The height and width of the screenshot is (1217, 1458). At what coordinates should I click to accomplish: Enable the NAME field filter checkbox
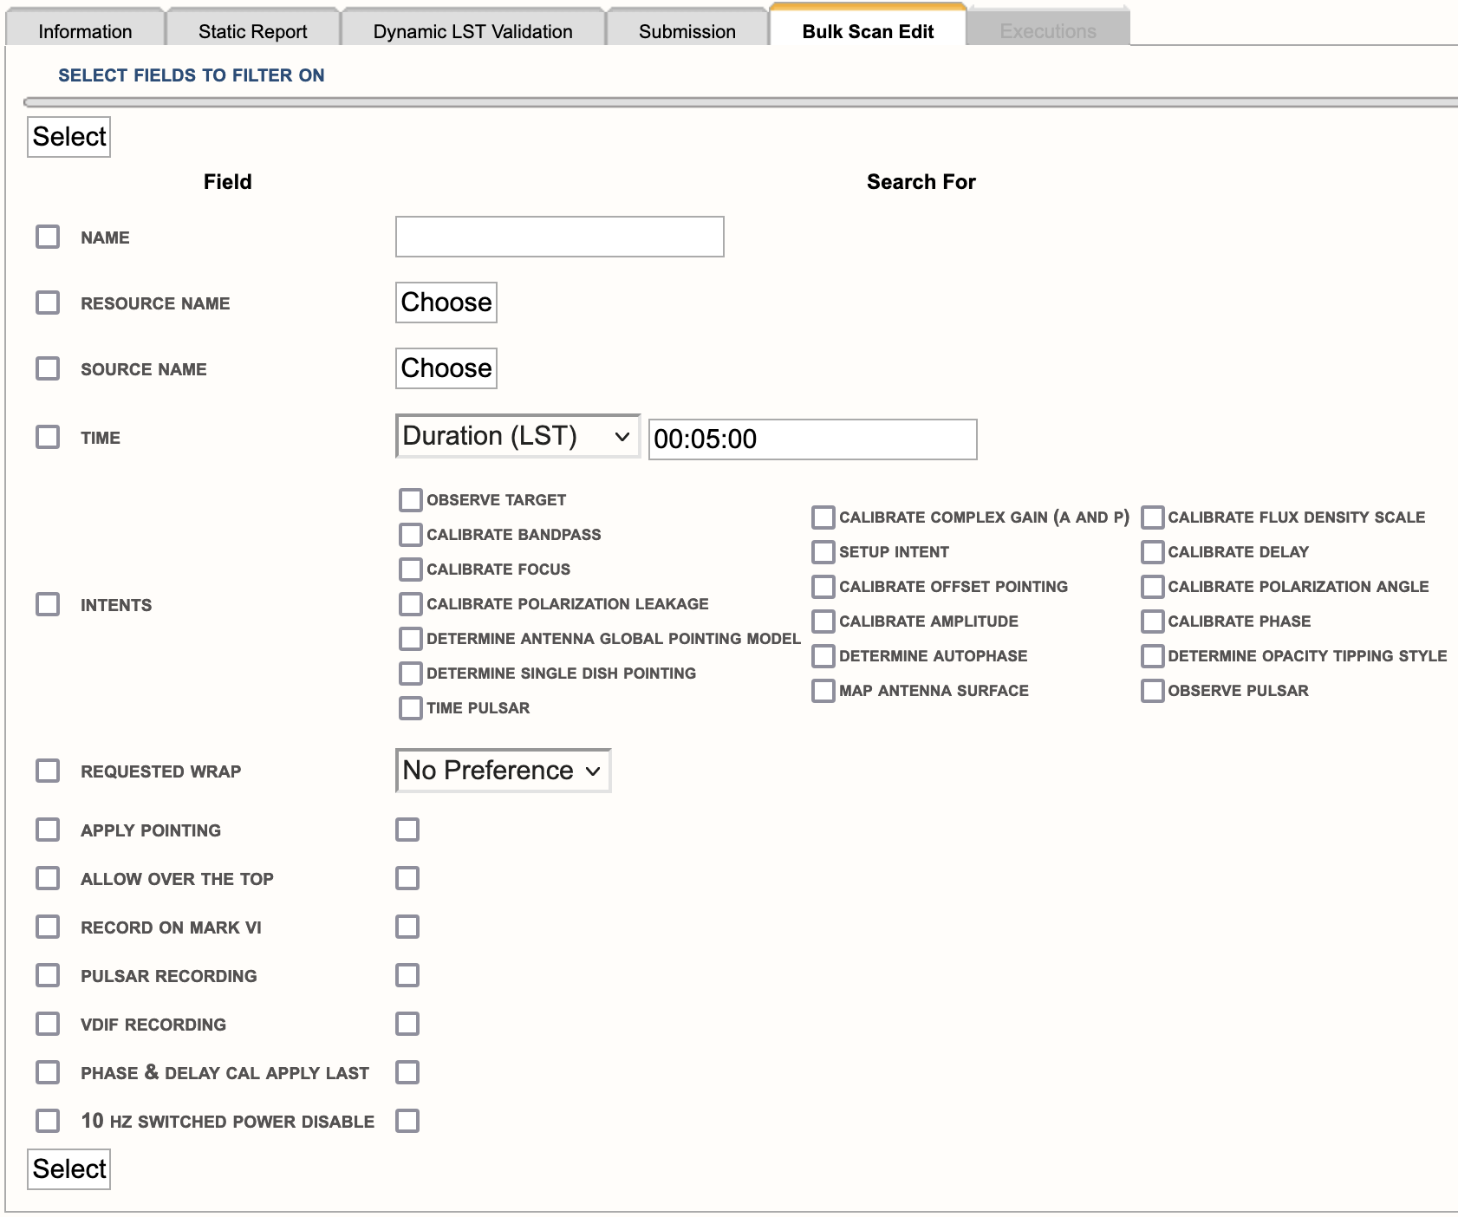click(x=48, y=237)
